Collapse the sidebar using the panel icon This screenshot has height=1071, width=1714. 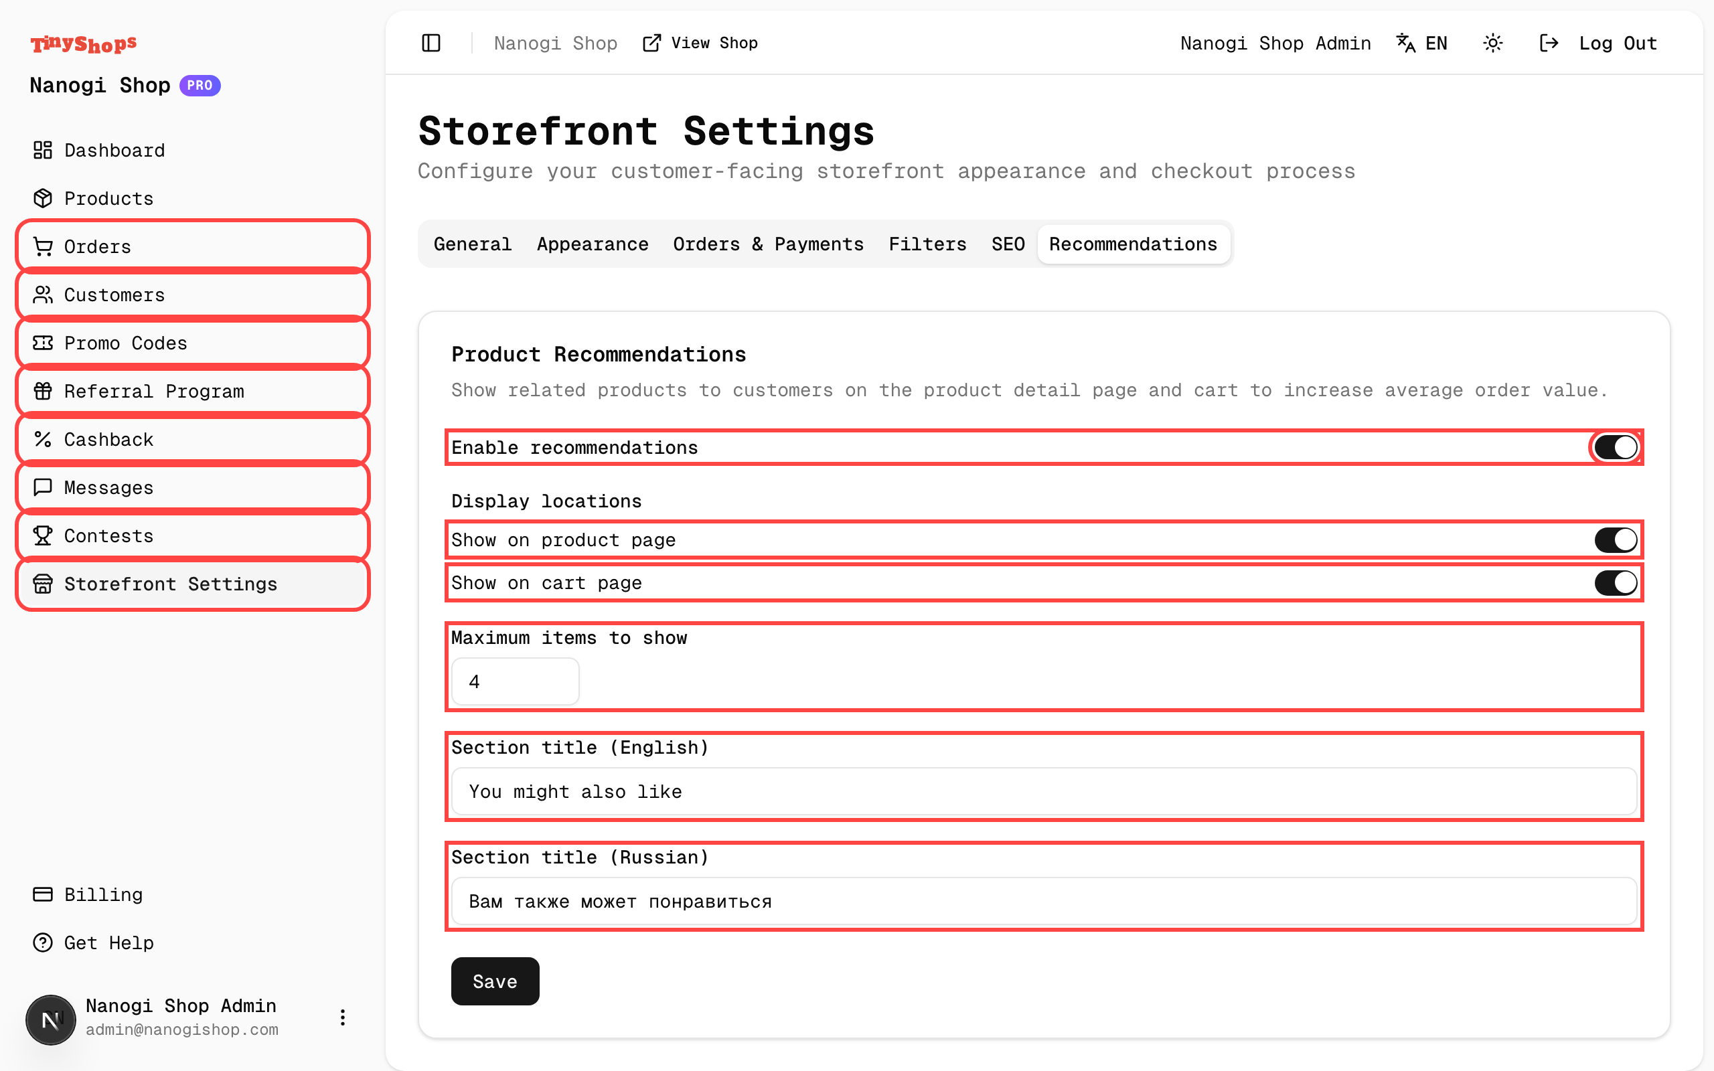[x=431, y=44]
